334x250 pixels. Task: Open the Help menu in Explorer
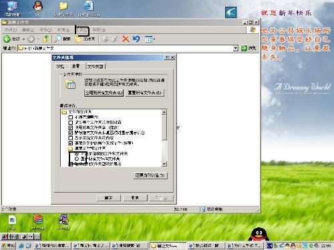point(99,29)
